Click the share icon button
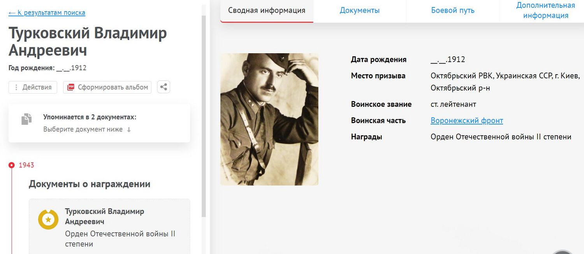Screen dimensions: 584x254 [x=164, y=87]
